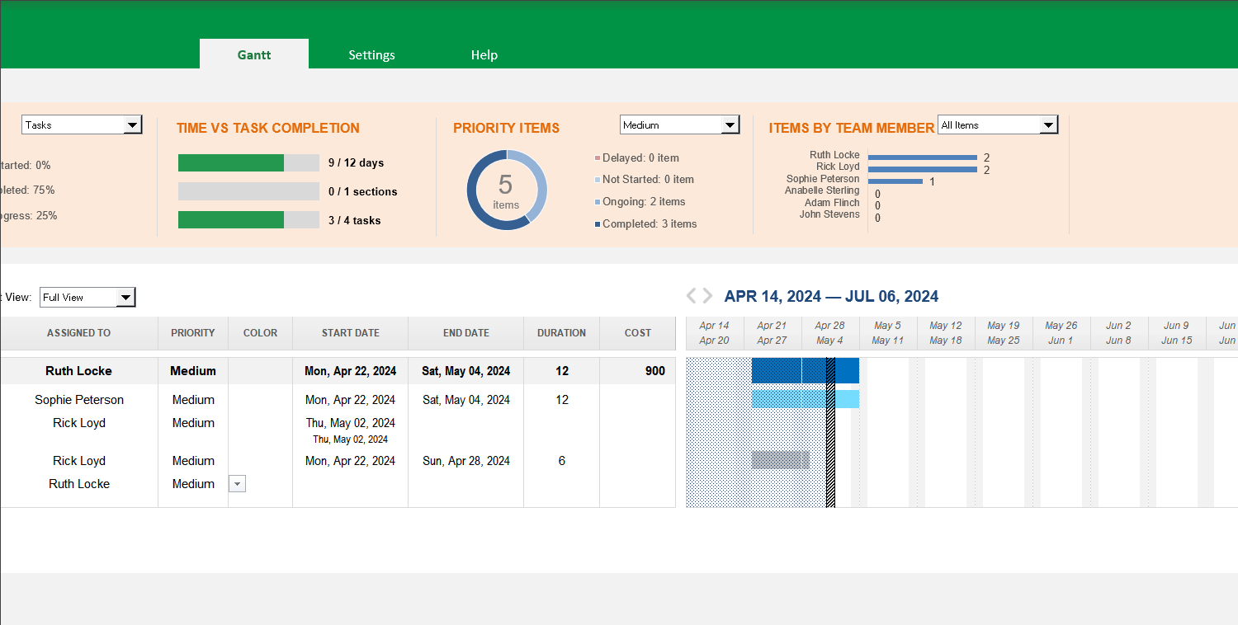Viewport: 1238px width, 625px height.
Task: Select the cost cell showing 900
Action: click(x=637, y=370)
